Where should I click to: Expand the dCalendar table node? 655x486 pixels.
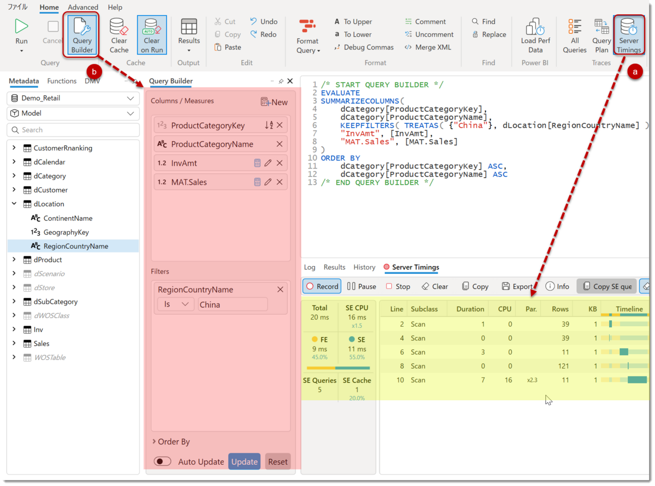click(14, 162)
